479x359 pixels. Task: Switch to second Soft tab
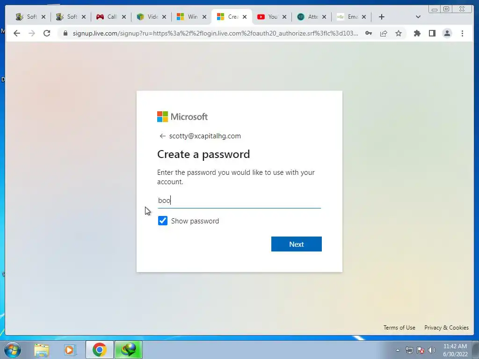(x=67, y=17)
